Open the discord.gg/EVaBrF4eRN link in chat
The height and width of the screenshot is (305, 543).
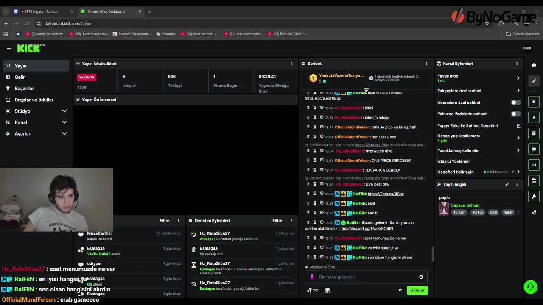pyautogui.click(x=365, y=229)
